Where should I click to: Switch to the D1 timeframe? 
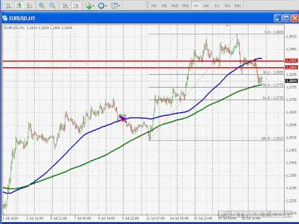217,6
